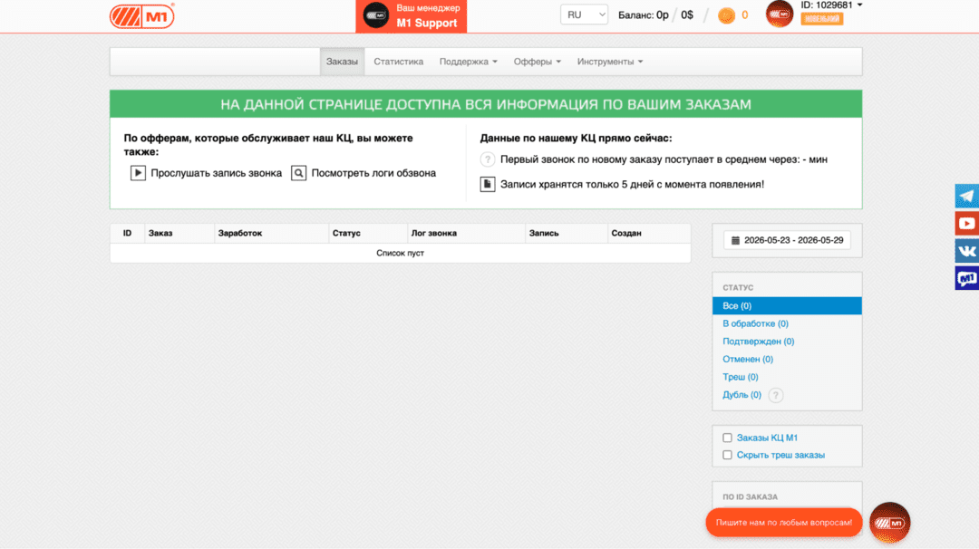Open the Telegram side icon
This screenshot has width=979, height=549.
966,197
